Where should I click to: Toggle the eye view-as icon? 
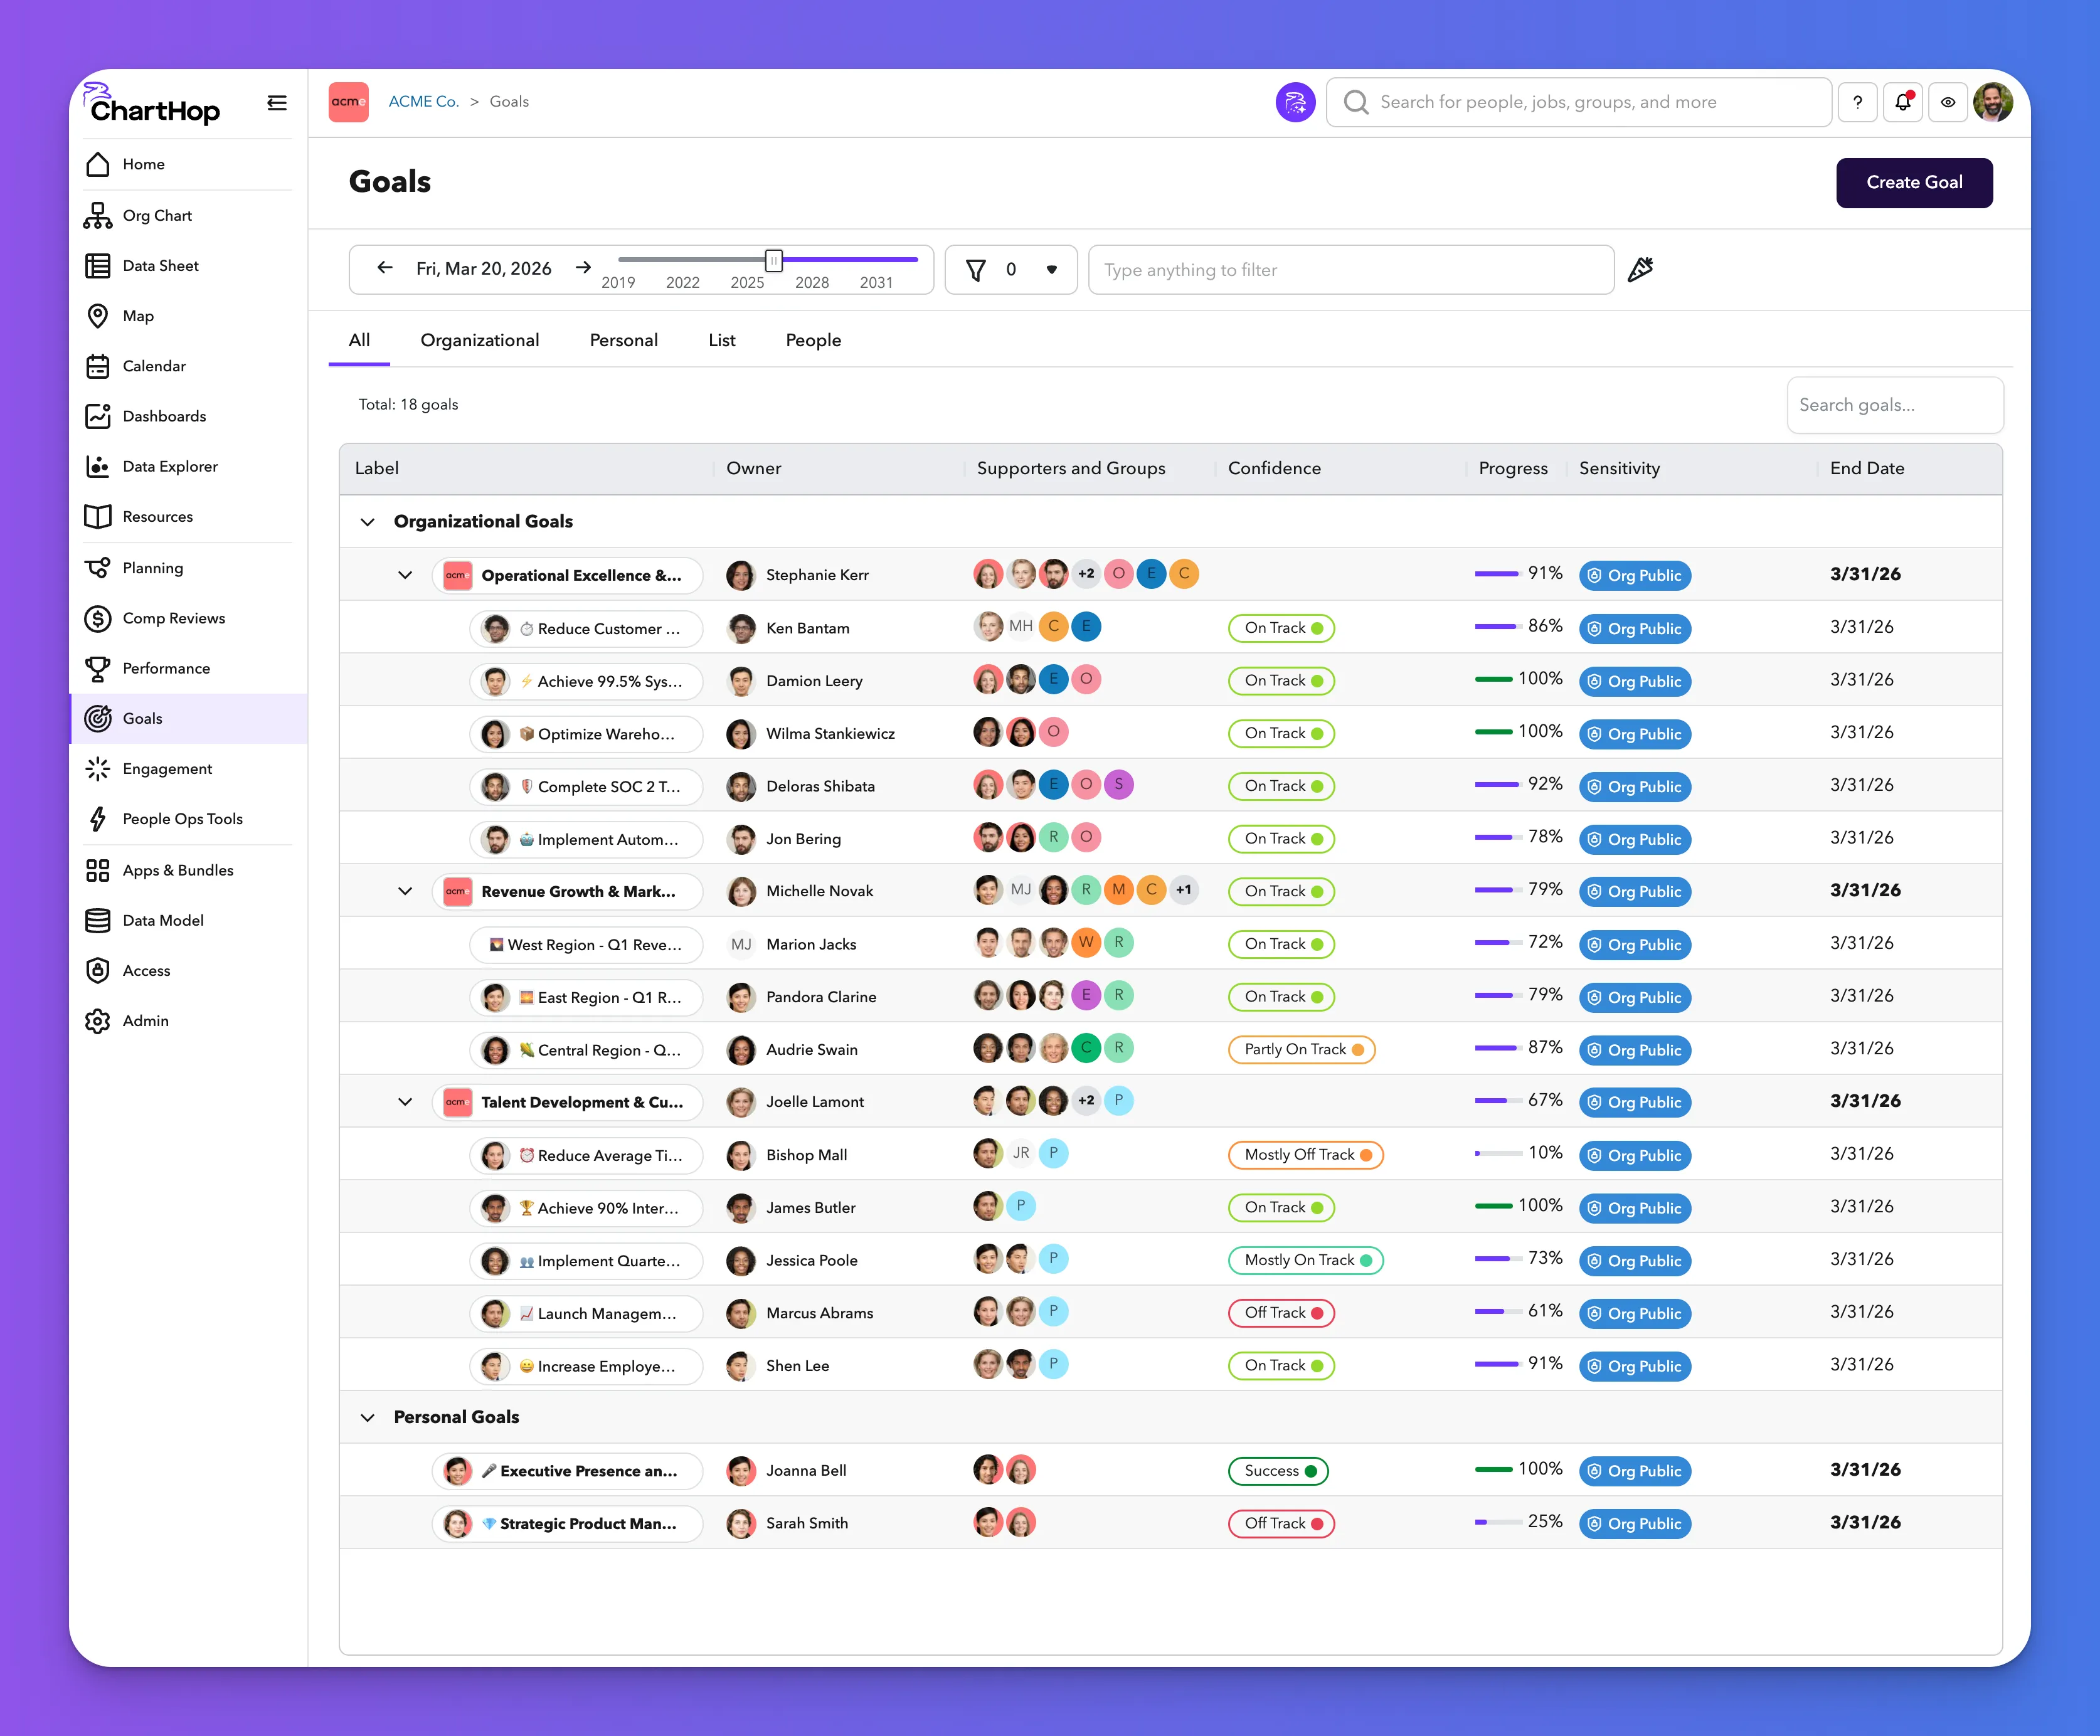[1948, 102]
